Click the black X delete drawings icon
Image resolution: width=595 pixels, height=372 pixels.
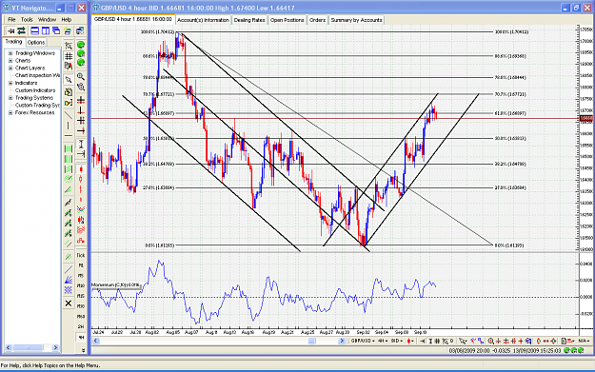(69, 303)
